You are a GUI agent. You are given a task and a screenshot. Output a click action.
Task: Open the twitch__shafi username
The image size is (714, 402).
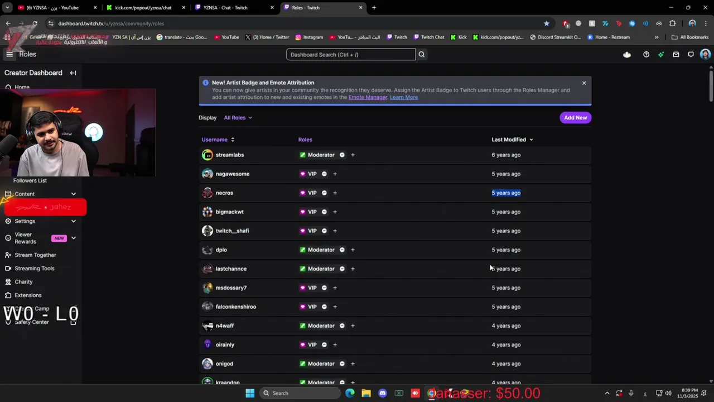pos(232,231)
